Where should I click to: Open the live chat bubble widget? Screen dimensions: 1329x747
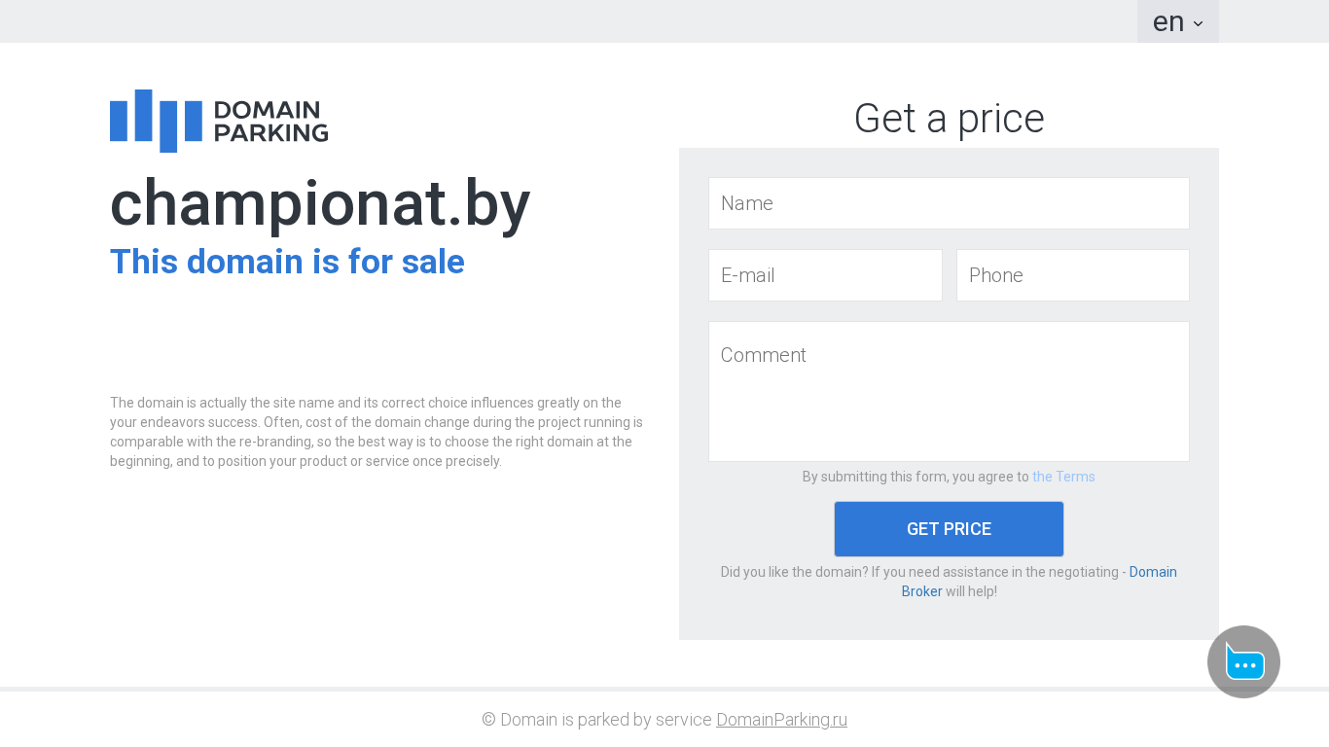pos(1243,661)
